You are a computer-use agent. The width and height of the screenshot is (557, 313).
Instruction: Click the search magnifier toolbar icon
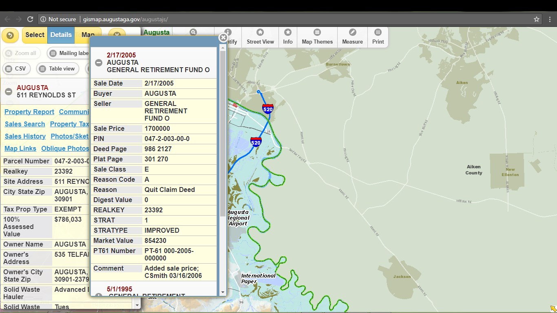point(193,32)
